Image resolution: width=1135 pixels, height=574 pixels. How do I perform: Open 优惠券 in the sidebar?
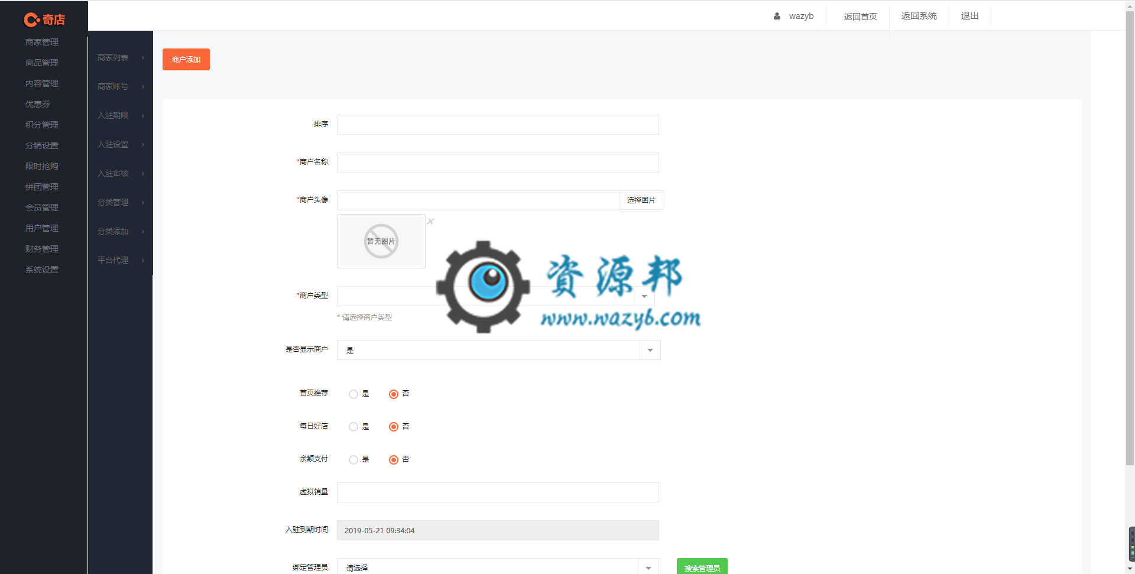pyautogui.click(x=38, y=104)
